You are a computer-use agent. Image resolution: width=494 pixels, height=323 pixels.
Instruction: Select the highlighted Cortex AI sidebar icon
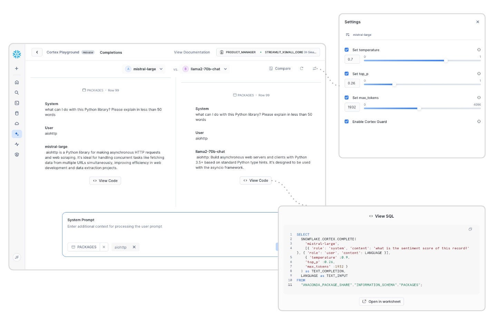tap(16, 134)
